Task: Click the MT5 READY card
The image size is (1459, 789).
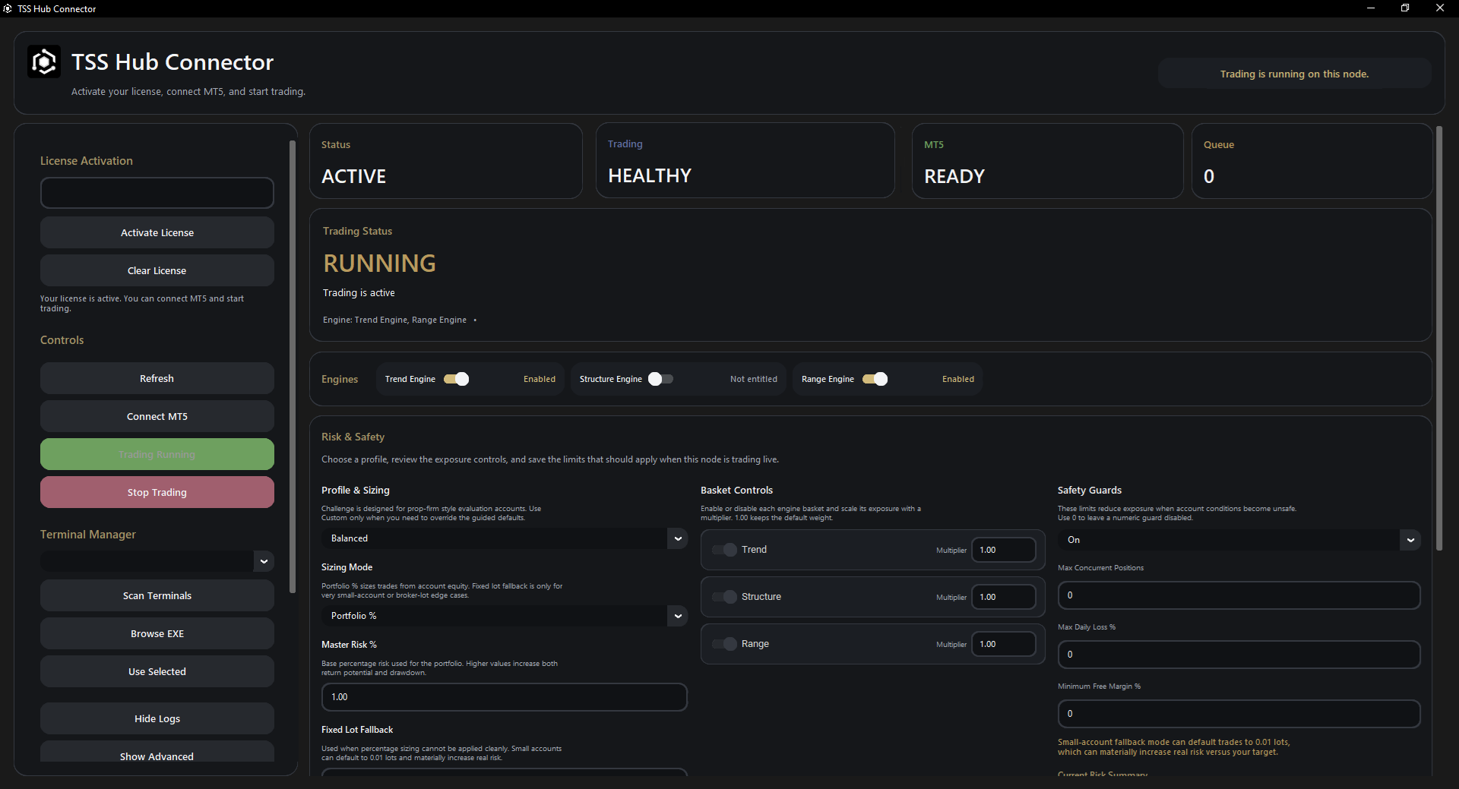Action: click(x=1048, y=161)
